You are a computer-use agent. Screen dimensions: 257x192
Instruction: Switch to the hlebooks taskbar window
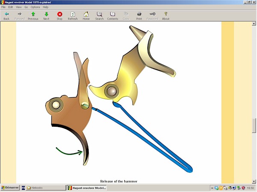(46, 188)
